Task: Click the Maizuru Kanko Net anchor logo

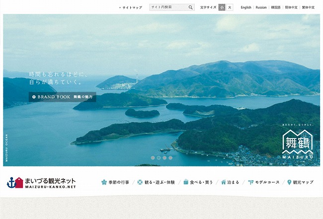Action: [15, 182]
